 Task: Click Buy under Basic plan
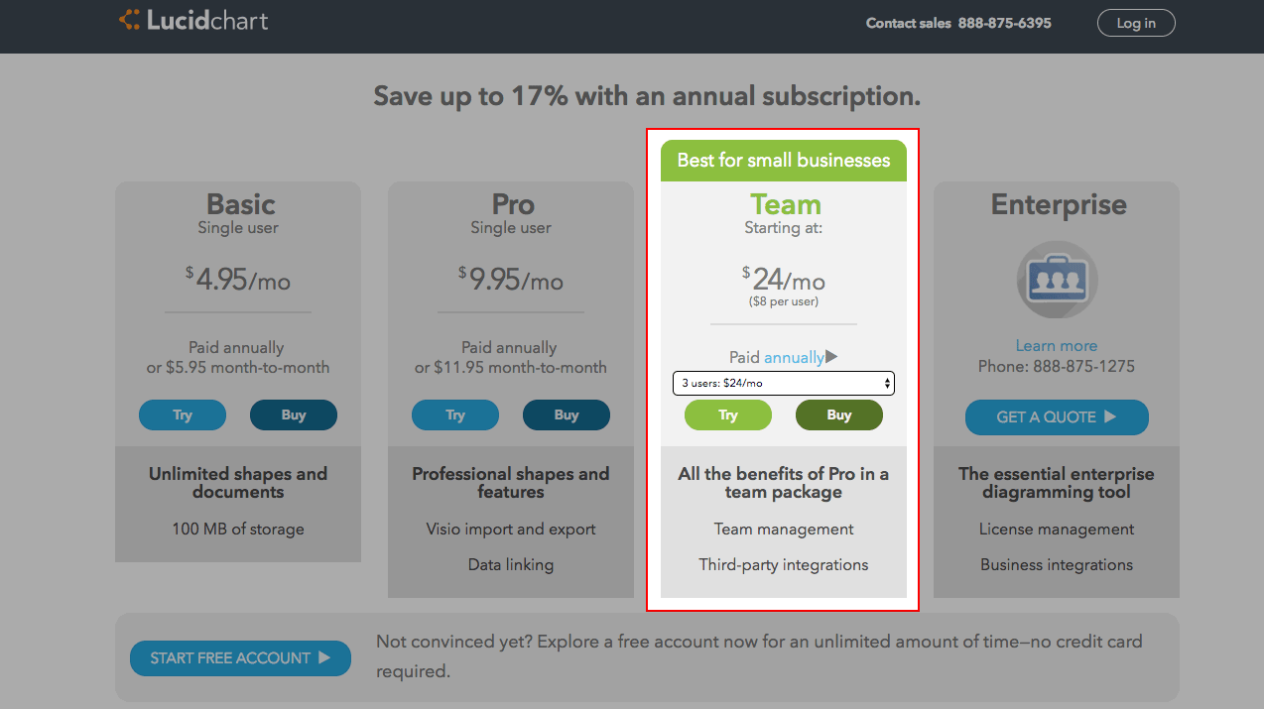click(x=294, y=415)
